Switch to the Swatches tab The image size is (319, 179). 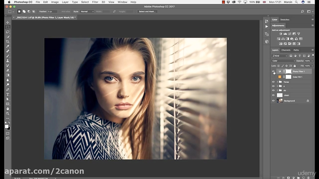(285, 20)
